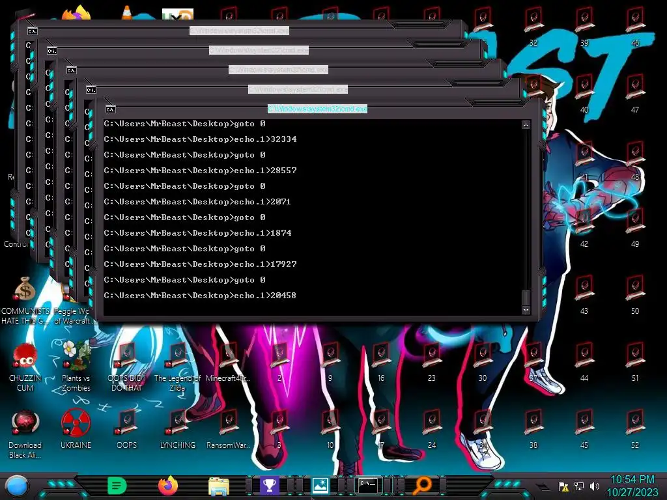Select desktop icon numbered 50

635,295
